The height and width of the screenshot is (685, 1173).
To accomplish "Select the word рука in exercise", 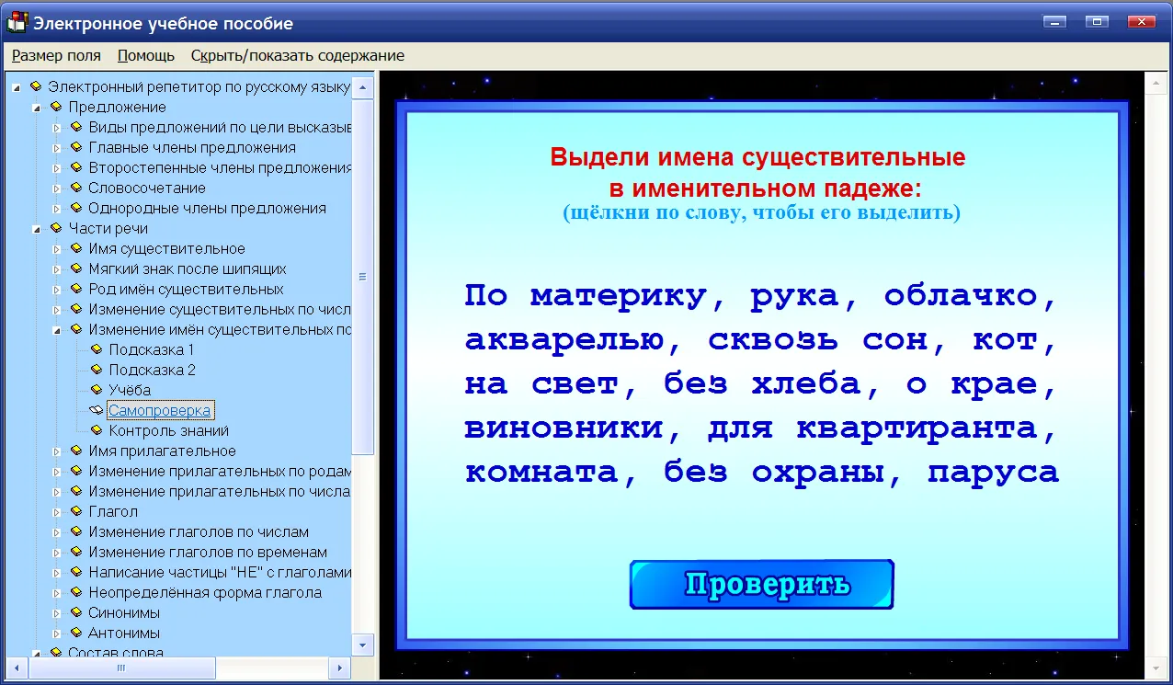I will 795,296.
